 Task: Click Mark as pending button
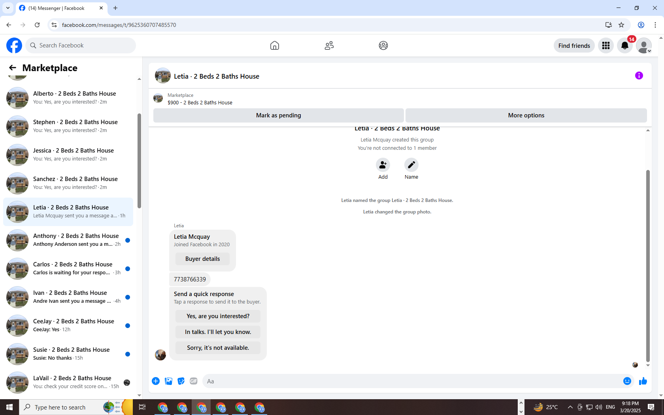pos(279,115)
